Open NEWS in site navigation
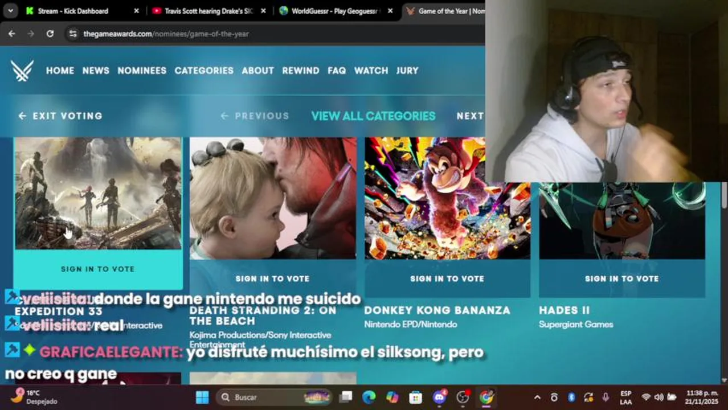Image resolution: width=728 pixels, height=410 pixels. [96, 71]
